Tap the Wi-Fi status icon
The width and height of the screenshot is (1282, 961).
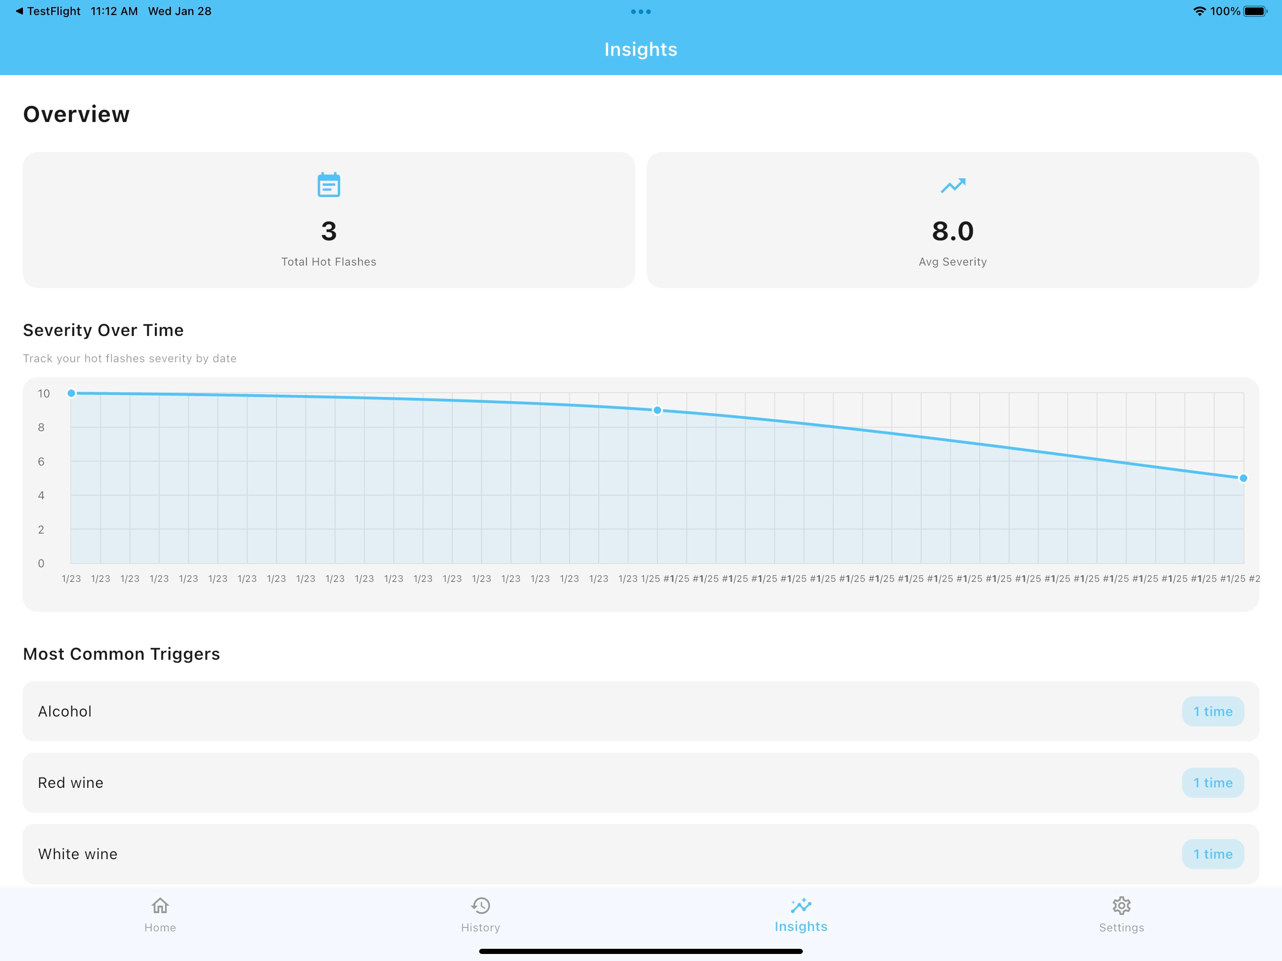(x=1199, y=11)
